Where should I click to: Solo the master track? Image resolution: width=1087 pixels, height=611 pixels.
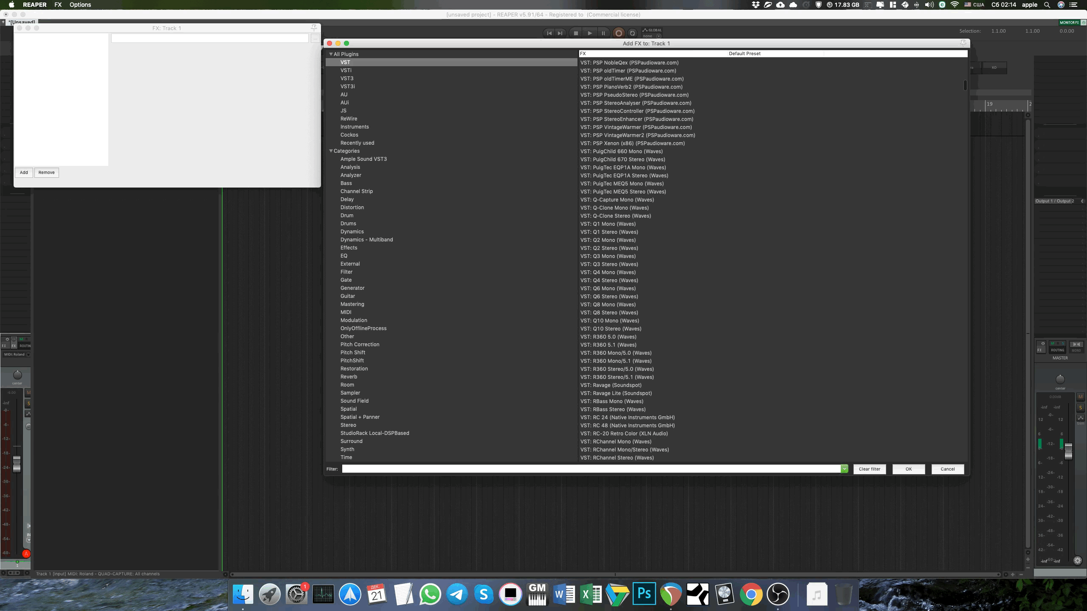1080,407
